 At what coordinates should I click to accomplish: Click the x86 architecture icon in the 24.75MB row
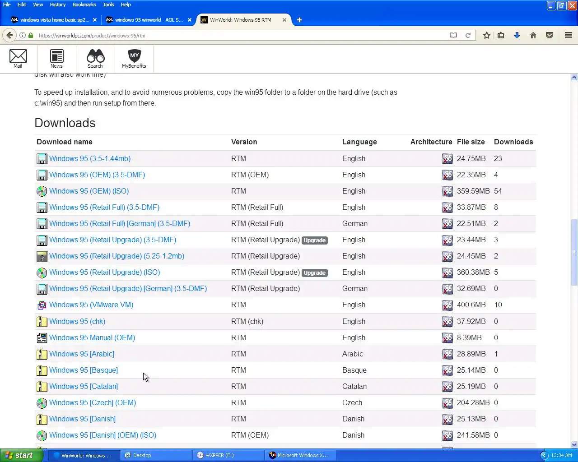[x=447, y=159]
